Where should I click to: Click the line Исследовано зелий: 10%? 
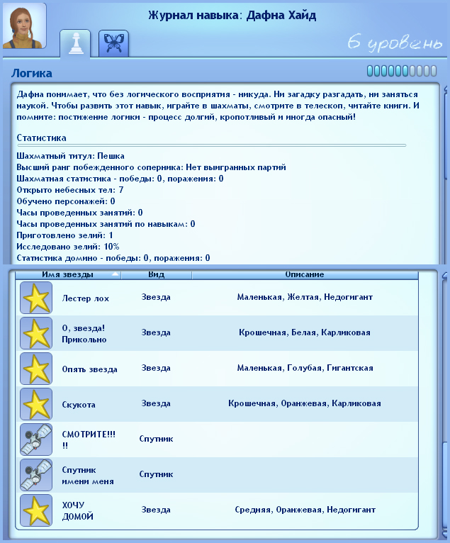click(x=68, y=247)
